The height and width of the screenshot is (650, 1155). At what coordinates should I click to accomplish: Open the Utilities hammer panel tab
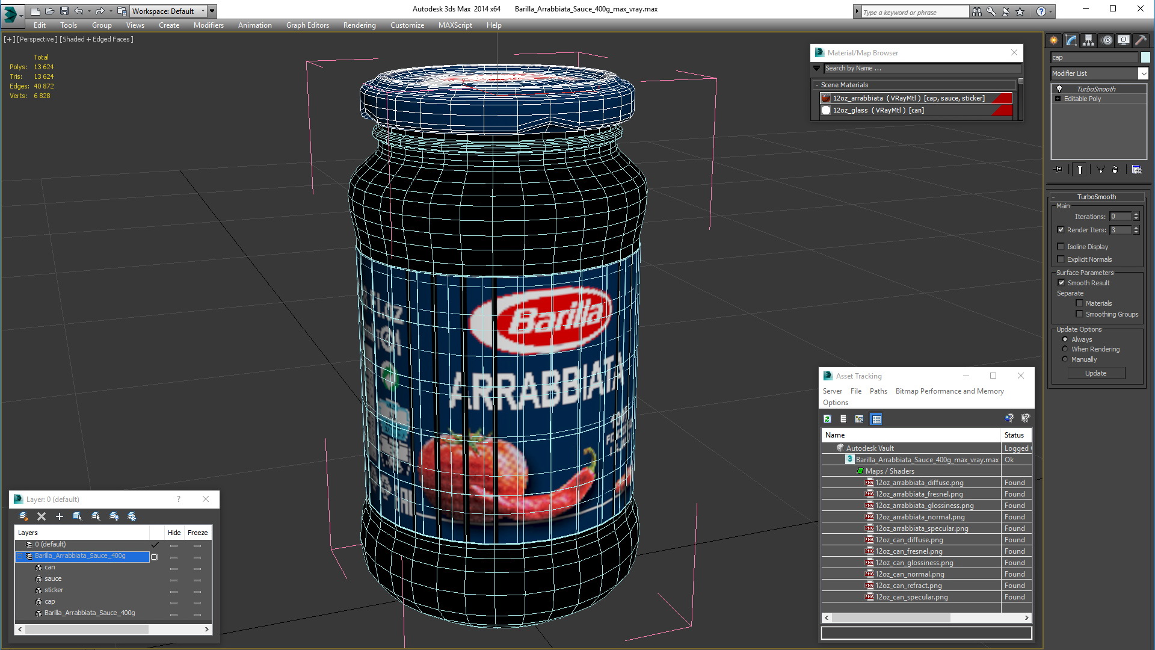coord(1141,40)
